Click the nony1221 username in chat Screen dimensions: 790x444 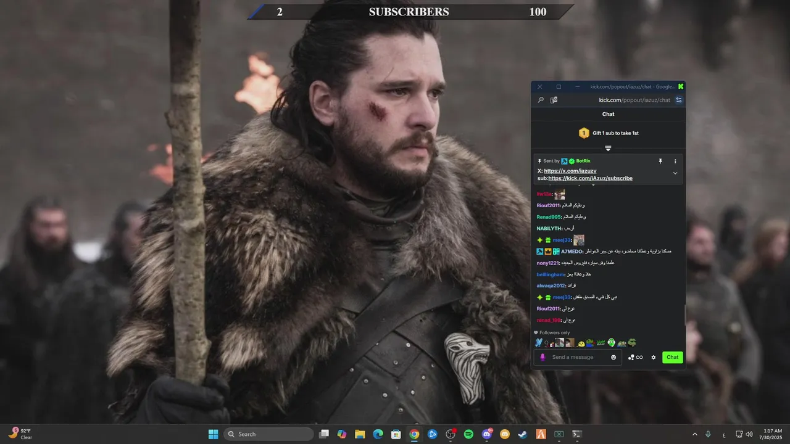(x=547, y=263)
